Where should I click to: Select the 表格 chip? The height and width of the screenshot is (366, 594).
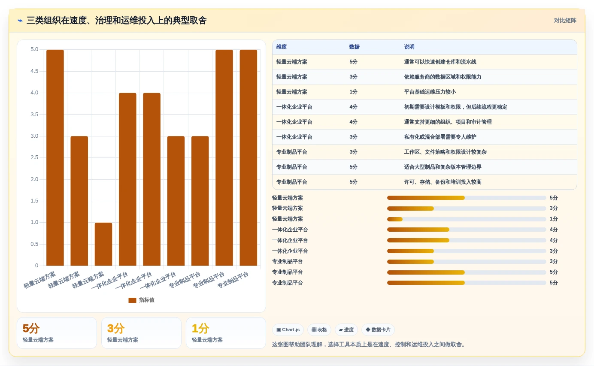[319, 330]
